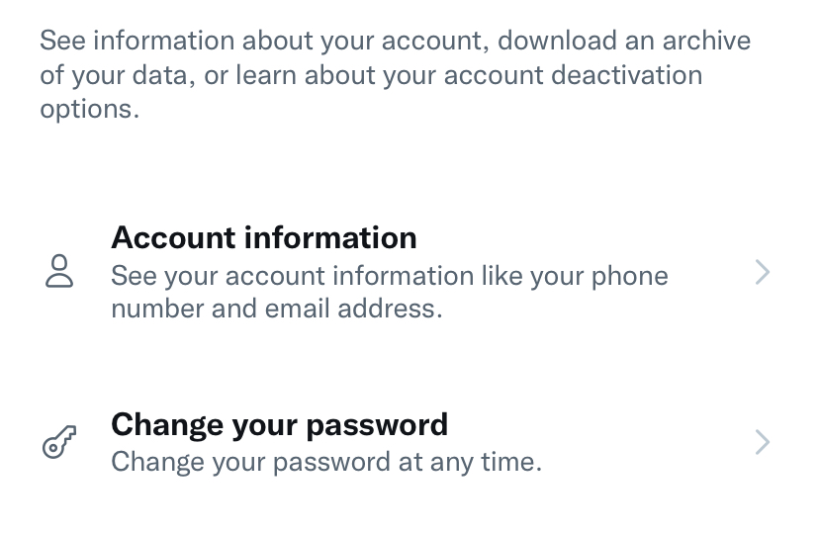The width and height of the screenshot is (819, 534).
Task: Click 'Change your password at any time.' text
Action: [326, 462]
